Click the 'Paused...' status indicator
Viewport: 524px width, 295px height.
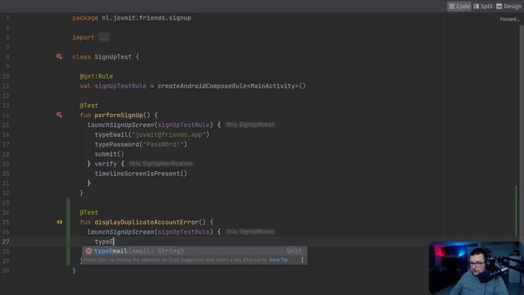pyautogui.click(x=509, y=19)
